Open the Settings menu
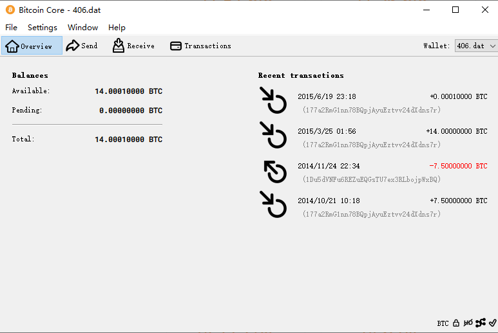Screen dimensions: 498x333 pyautogui.click(x=43, y=28)
